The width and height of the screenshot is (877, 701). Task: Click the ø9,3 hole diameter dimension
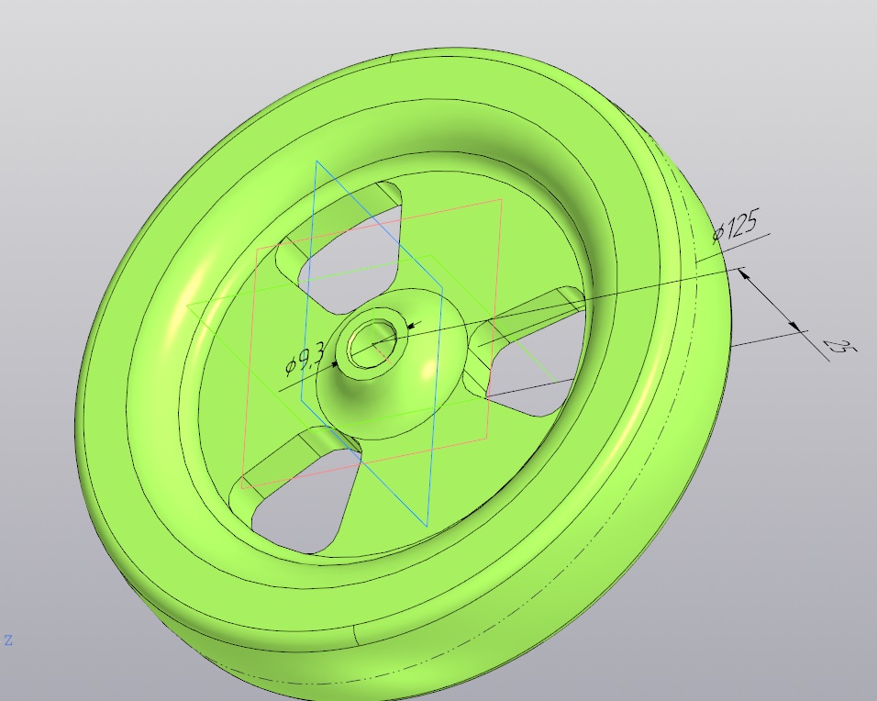[305, 362]
